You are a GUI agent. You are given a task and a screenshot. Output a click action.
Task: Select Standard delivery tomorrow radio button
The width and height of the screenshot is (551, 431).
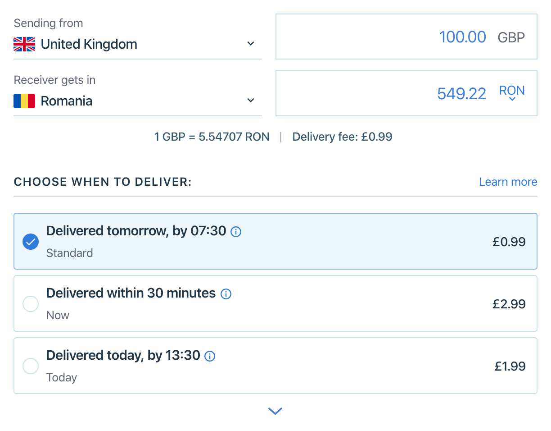click(31, 242)
